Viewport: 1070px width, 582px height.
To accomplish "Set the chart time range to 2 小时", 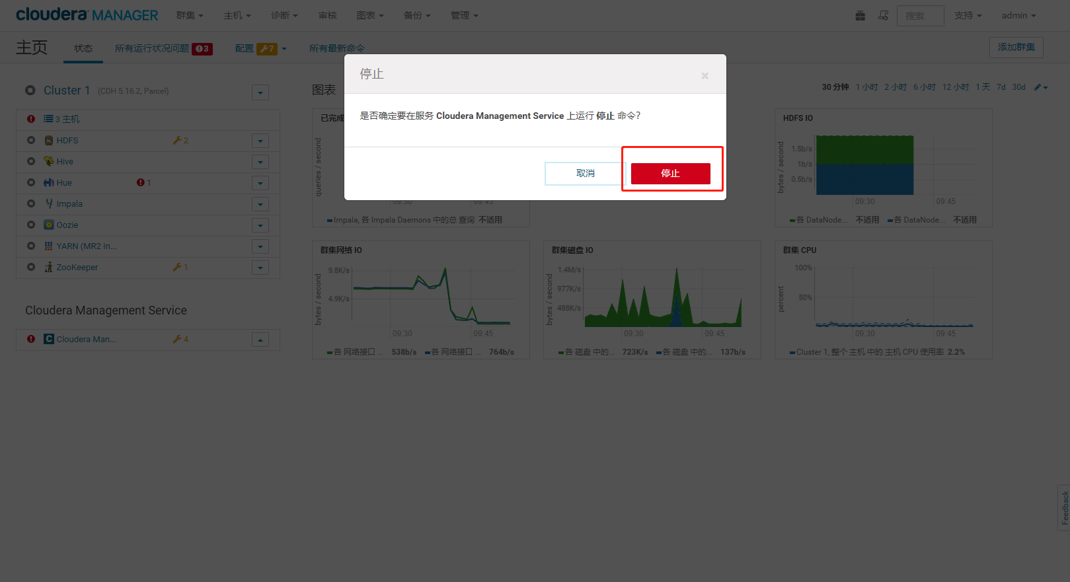I will (x=896, y=87).
